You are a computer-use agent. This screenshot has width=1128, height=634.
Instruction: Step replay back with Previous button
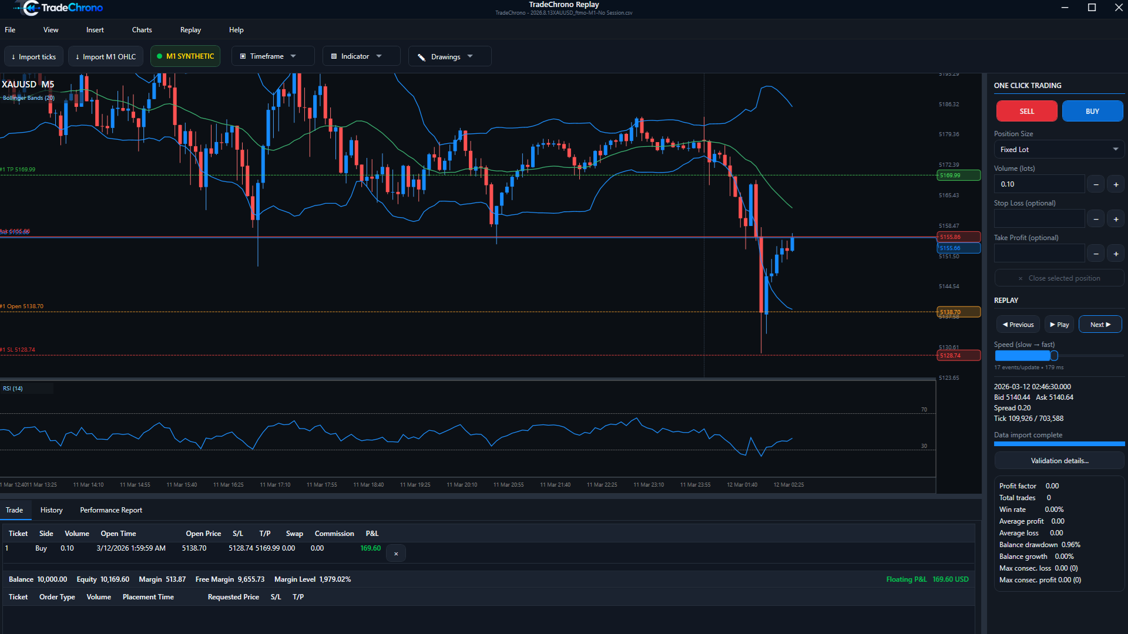tap(1018, 325)
